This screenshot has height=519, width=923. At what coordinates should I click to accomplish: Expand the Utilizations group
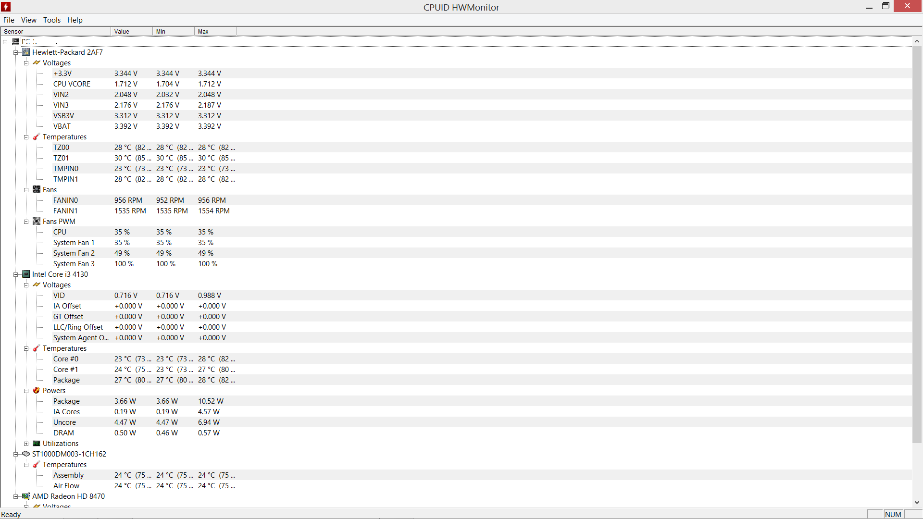click(26, 444)
